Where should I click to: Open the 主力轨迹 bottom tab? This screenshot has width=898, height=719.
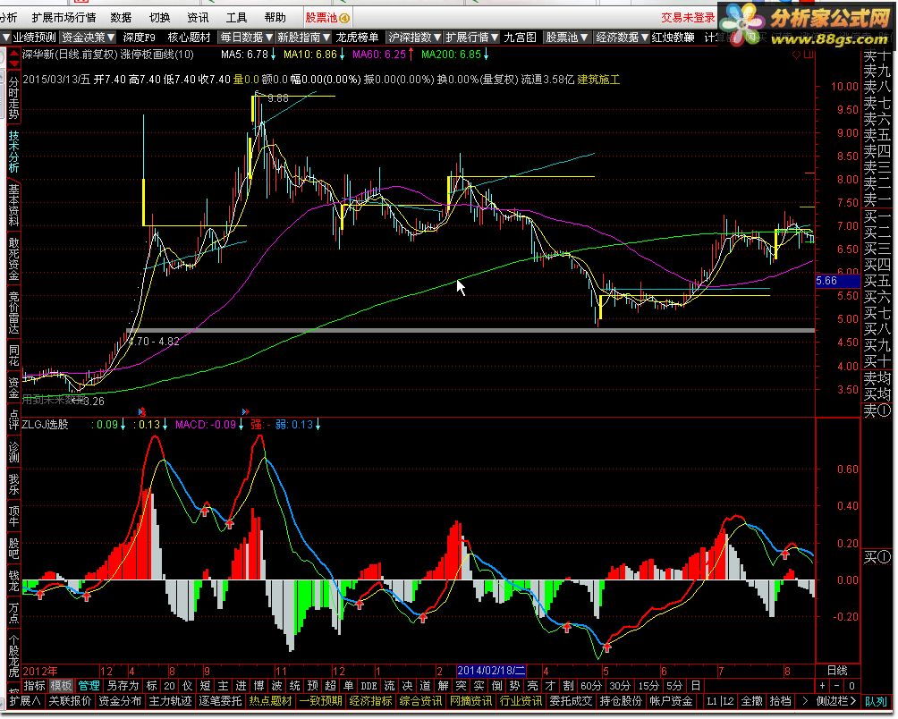pyautogui.click(x=170, y=701)
